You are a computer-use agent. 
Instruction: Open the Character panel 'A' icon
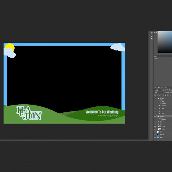tap(152, 36)
